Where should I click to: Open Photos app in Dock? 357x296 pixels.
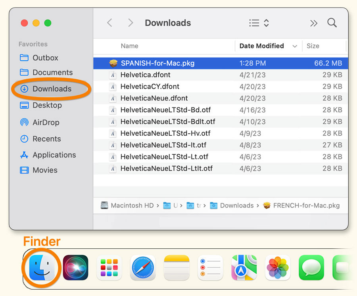coord(278,268)
